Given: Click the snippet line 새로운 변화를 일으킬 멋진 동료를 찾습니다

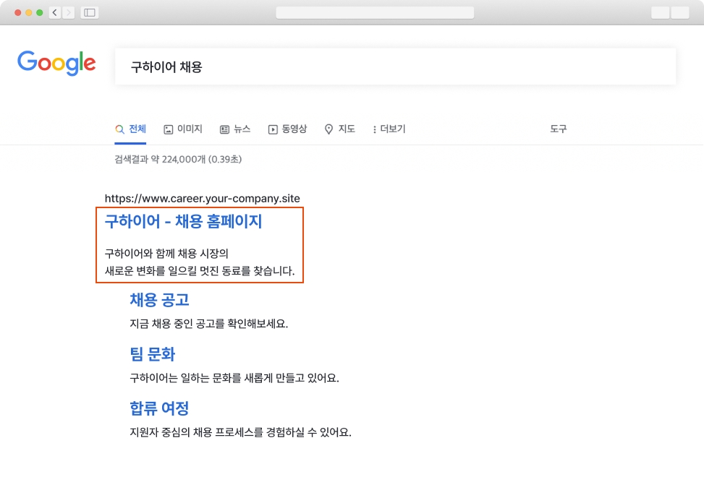Looking at the screenshot, I should coord(200,271).
